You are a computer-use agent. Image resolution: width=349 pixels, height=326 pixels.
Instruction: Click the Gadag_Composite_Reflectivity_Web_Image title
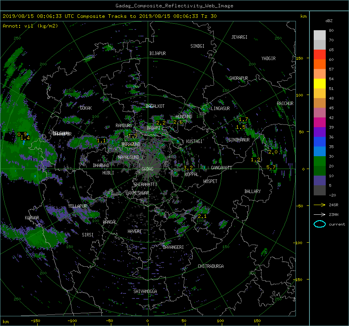pos(174,6)
